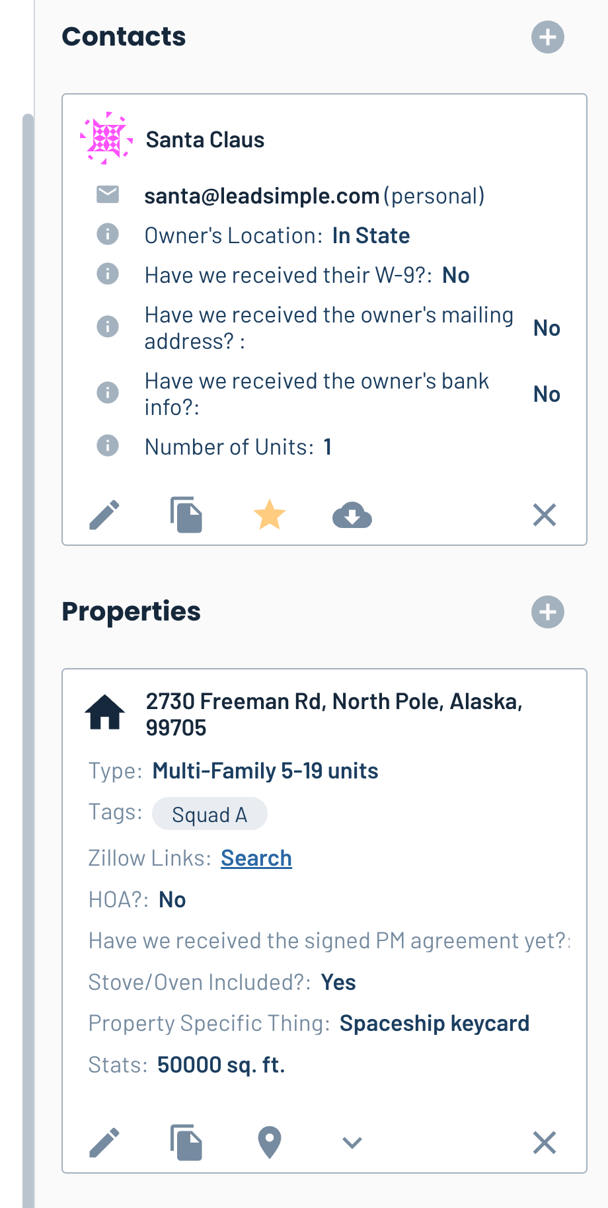The width and height of the screenshot is (608, 1208).
Task: Click the 2730 Freeman Rd address title
Action: 334,714
